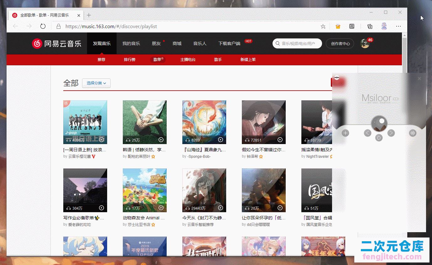
Task: Go to the 推荐 sub-navigation item
Action: point(101,60)
